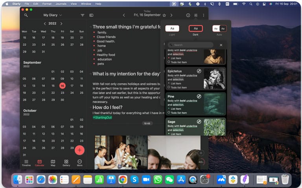Choose the Sage theme card

(196, 127)
